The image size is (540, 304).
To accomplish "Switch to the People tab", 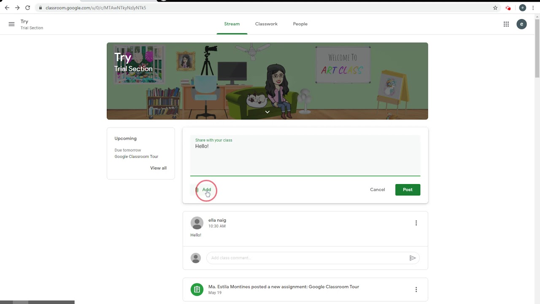I will 300,24.
